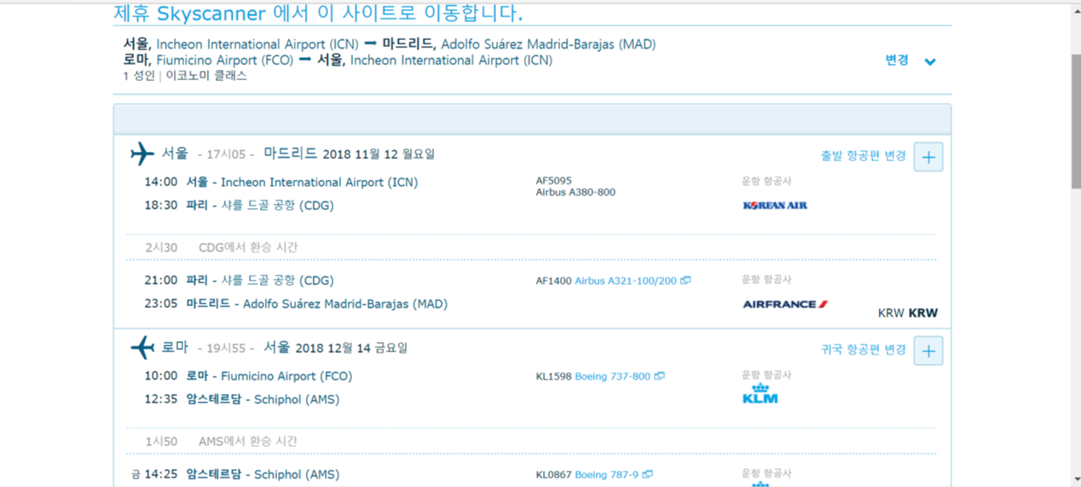
Task: Click the 서울 to 마드리드 route summary line
Action: 390,44
